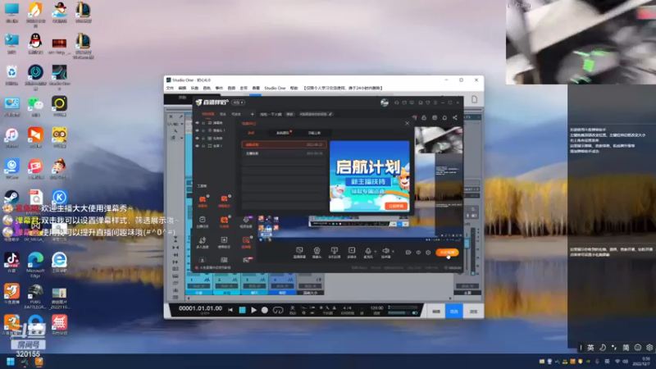656x369 pixels.
Task: Hide the 全屏 1 source with its eye icon
Action: click(x=197, y=146)
